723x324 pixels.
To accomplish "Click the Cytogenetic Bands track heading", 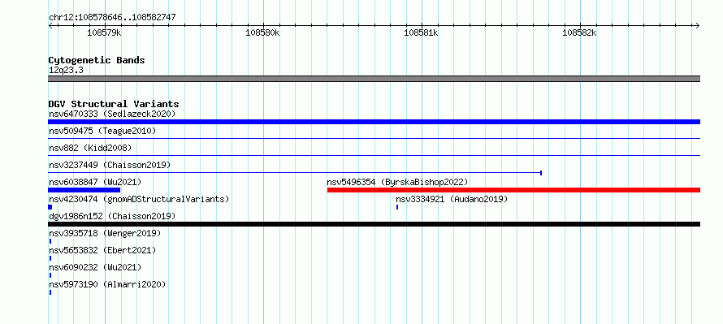I will tap(97, 60).
